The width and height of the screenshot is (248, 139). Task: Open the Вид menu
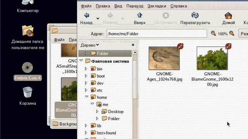click(x=118, y=6)
